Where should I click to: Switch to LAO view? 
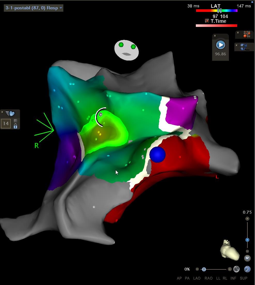[x=197, y=278]
